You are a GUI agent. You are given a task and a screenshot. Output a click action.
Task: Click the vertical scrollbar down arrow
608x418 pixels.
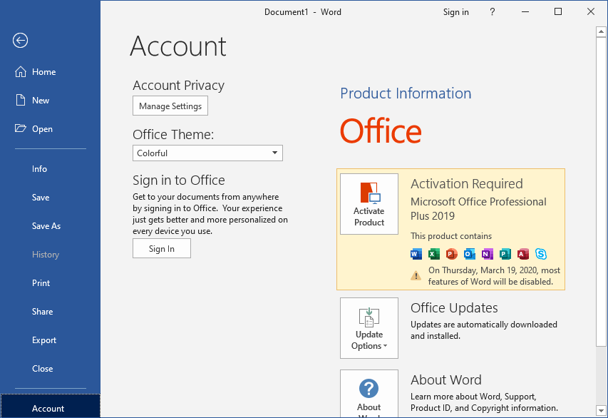pyautogui.click(x=602, y=412)
